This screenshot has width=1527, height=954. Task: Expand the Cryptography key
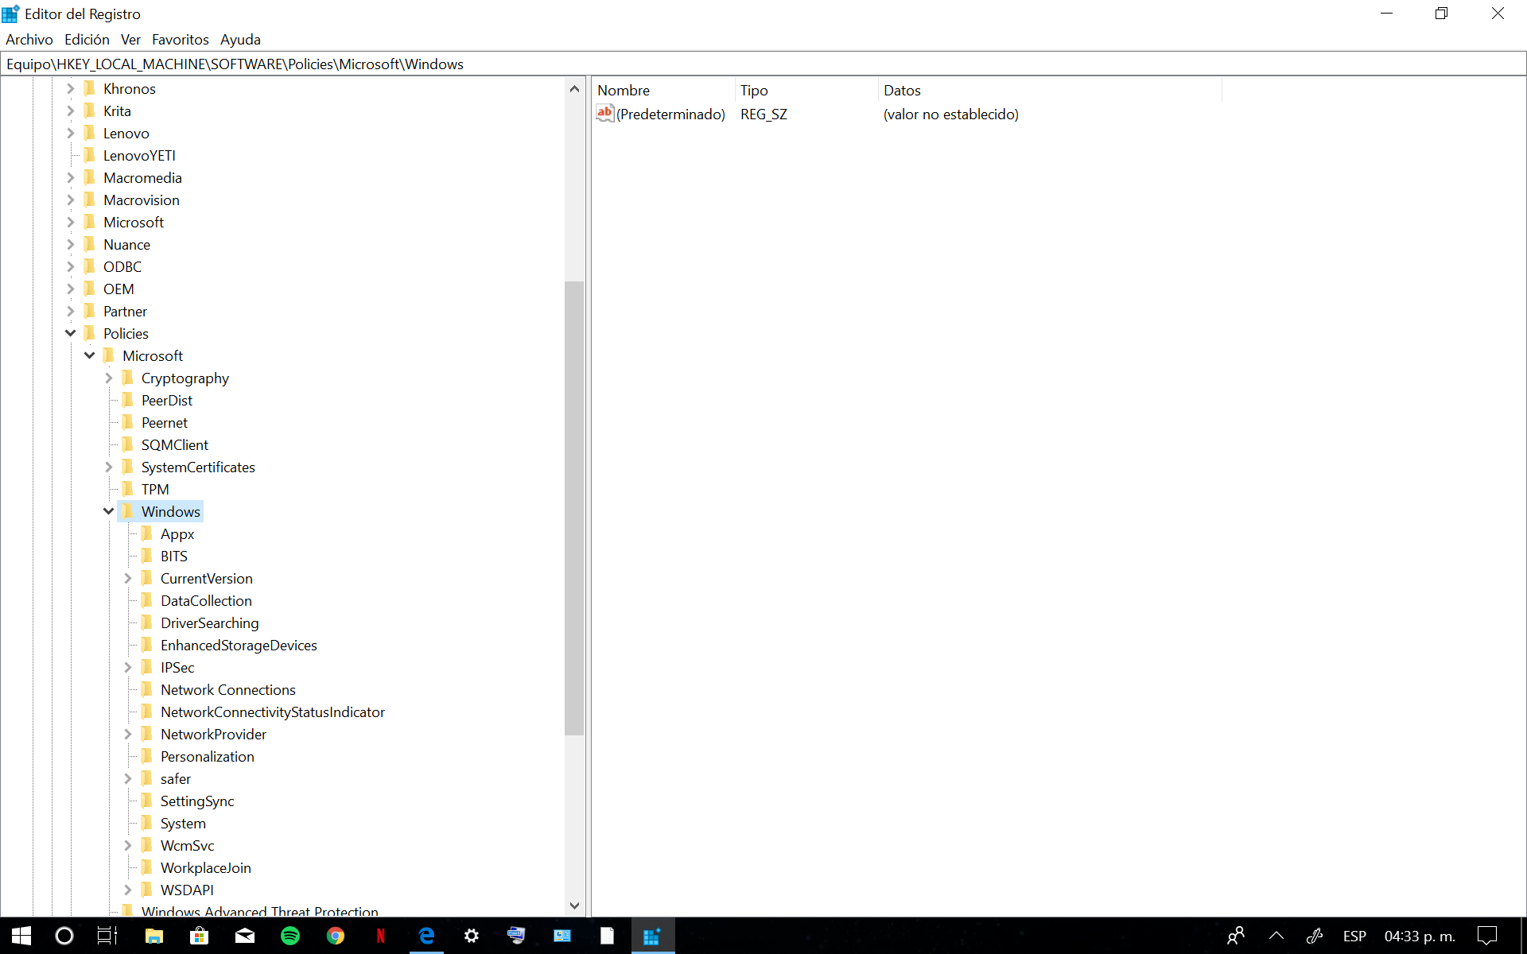tap(109, 378)
